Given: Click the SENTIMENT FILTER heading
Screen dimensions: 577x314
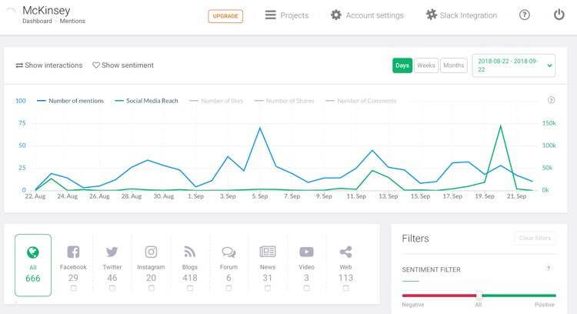Looking at the screenshot, I should tap(432, 269).
